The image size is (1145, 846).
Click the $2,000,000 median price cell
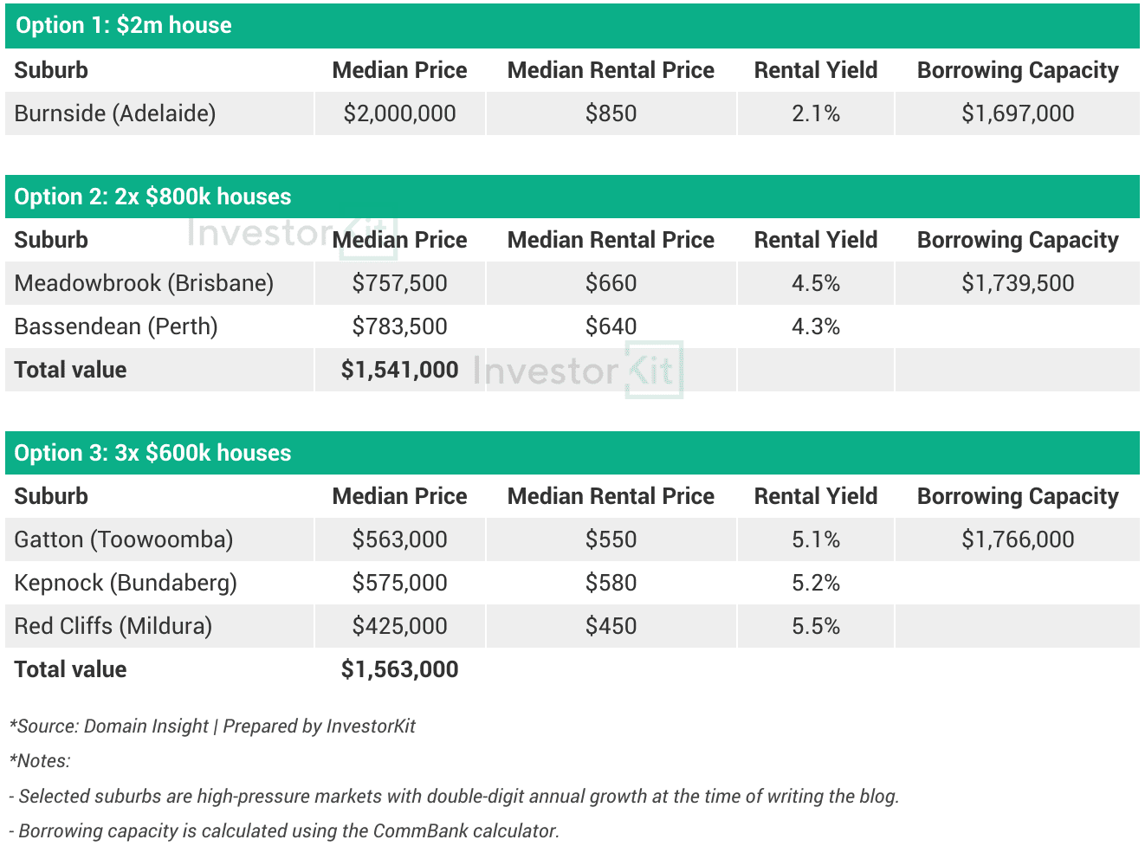pyautogui.click(x=399, y=113)
